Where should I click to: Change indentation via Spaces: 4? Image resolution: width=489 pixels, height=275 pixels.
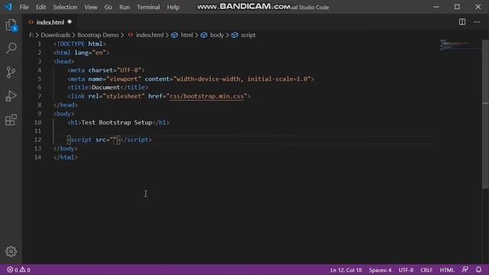point(381,270)
